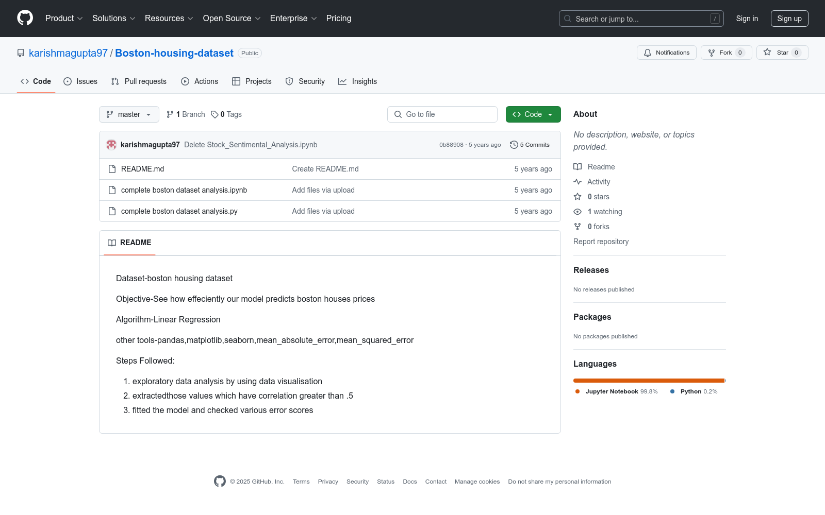Screen dimensions: 825x515
Task: View 0 stars in About sidebar
Action: click(591, 197)
